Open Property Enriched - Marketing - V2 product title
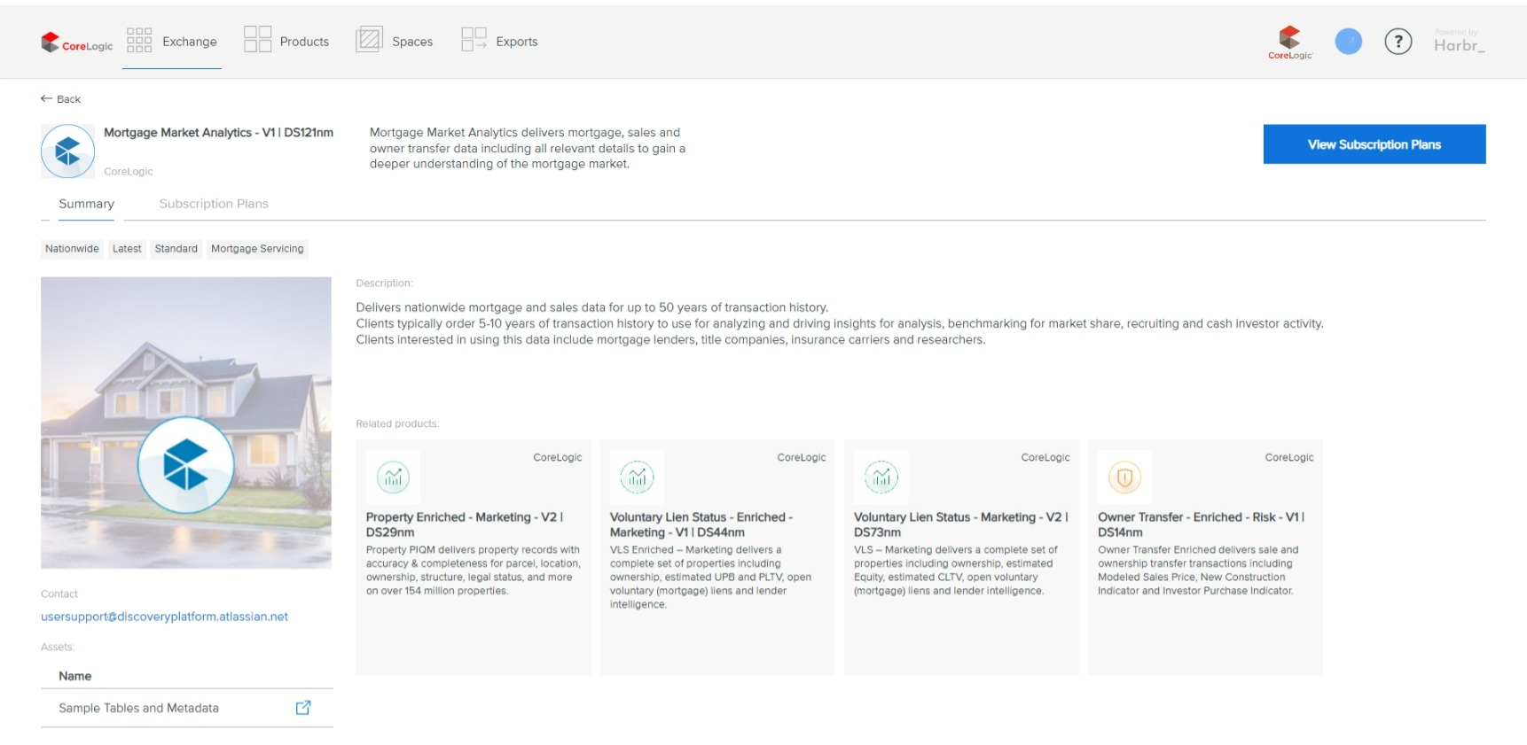Image resolution: width=1527 pixels, height=745 pixels. (465, 524)
